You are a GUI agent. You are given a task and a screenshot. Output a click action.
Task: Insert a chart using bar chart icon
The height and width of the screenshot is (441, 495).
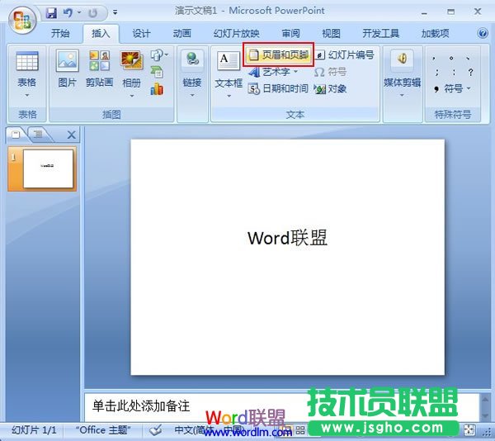157,89
